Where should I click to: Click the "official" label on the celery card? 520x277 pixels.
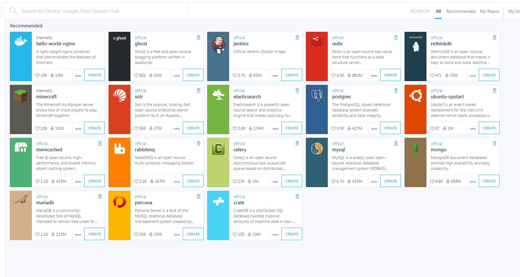239,144
